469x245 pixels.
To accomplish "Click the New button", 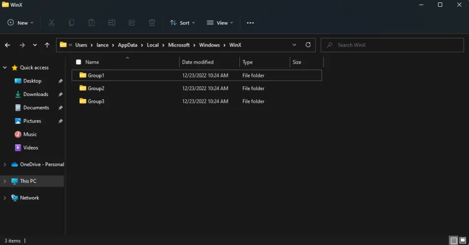I will click(20, 23).
